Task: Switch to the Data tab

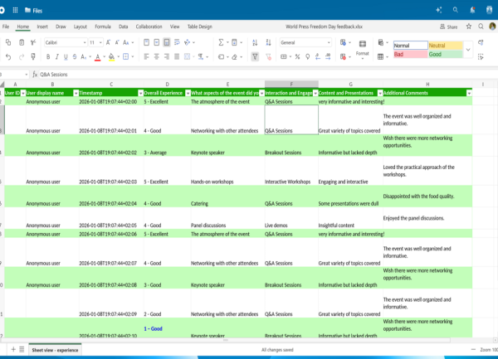Action: 123,27
